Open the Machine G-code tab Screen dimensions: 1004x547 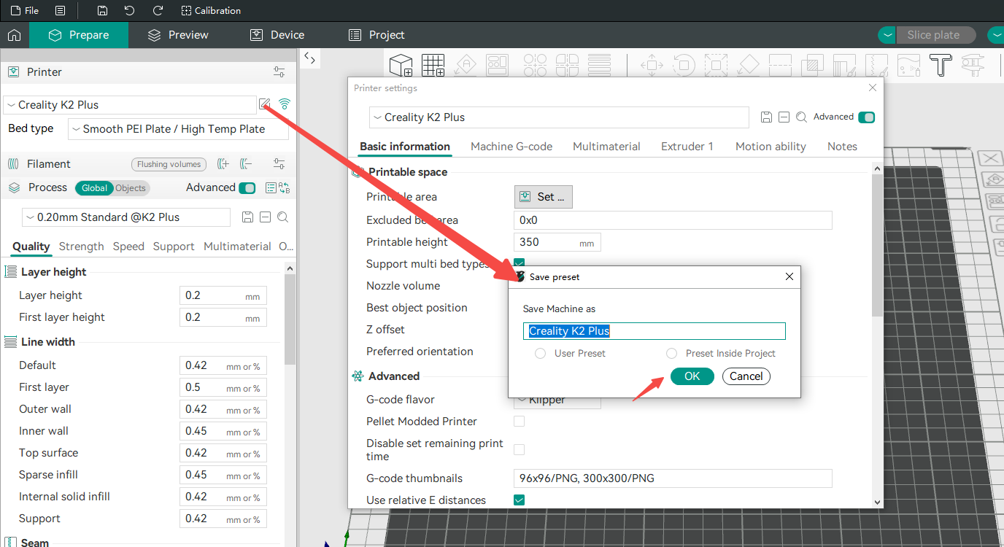click(511, 147)
